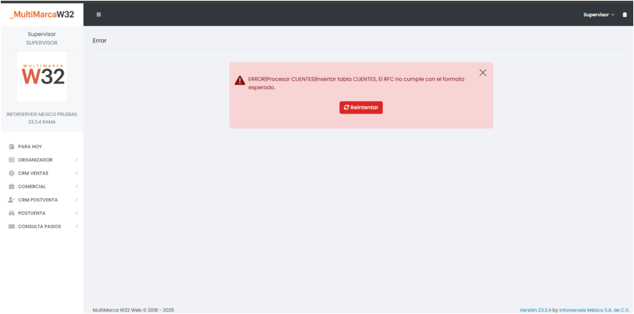Dismiss the error alert with X

[482, 73]
